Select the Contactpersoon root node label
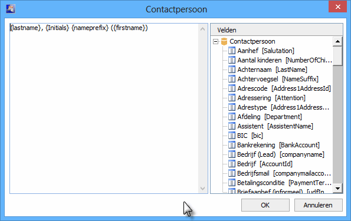351x221 pixels. pyautogui.click(x=252, y=41)
